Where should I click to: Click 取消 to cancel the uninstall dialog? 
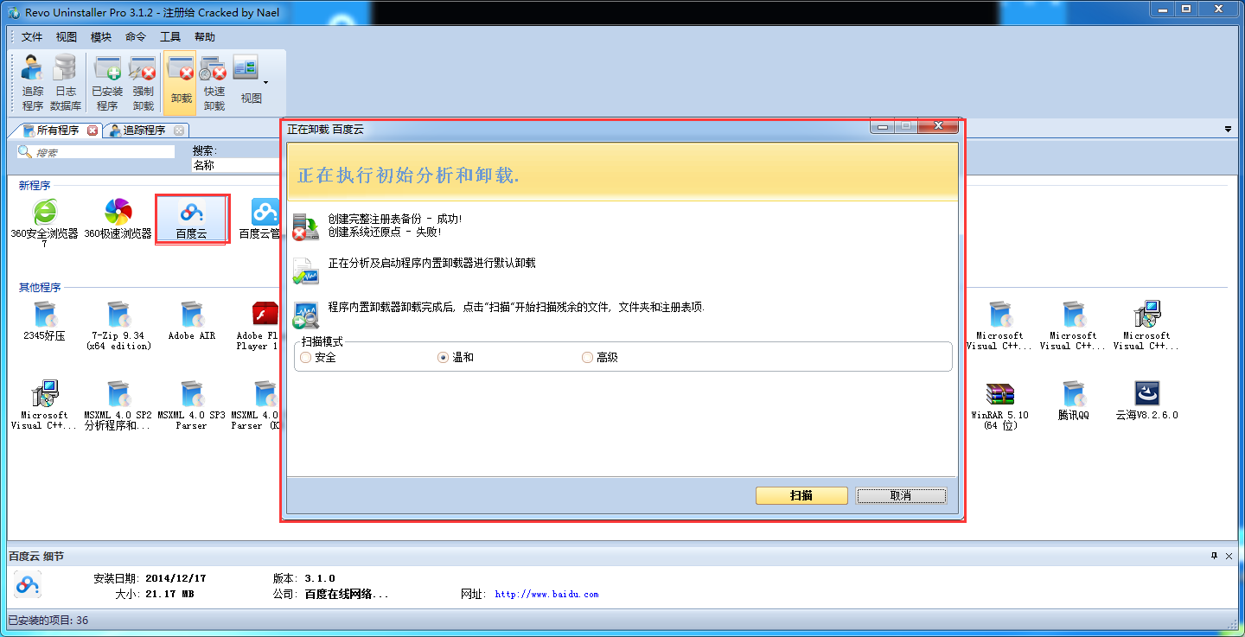point(901,495)
